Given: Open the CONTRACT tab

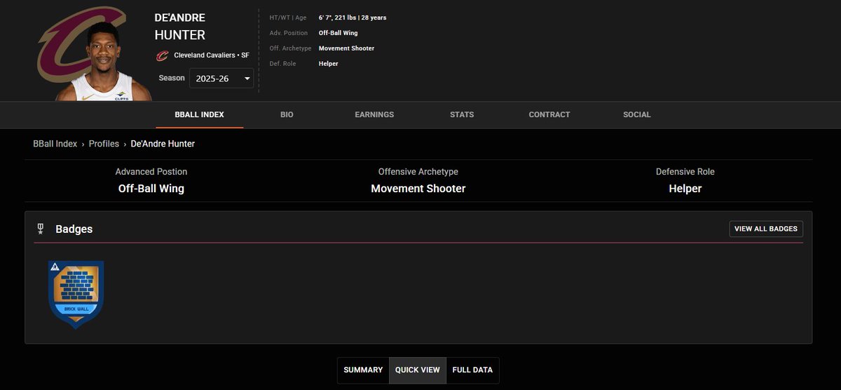Looking at the screenshot, I should click(x=549, y=114).
